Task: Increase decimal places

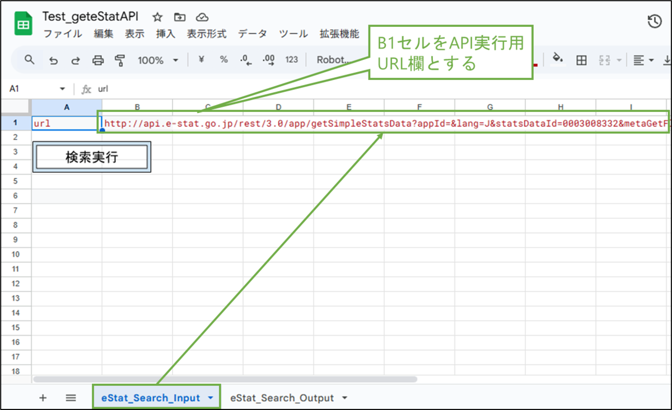Action: click(268, 60)
